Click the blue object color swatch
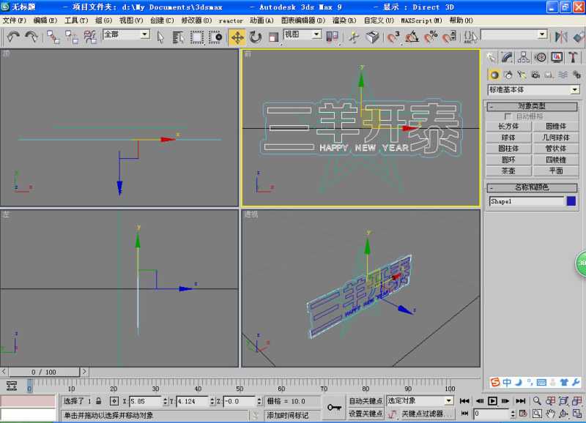The width and height of the screenshot is (586, 423). [x=571, y=201]
